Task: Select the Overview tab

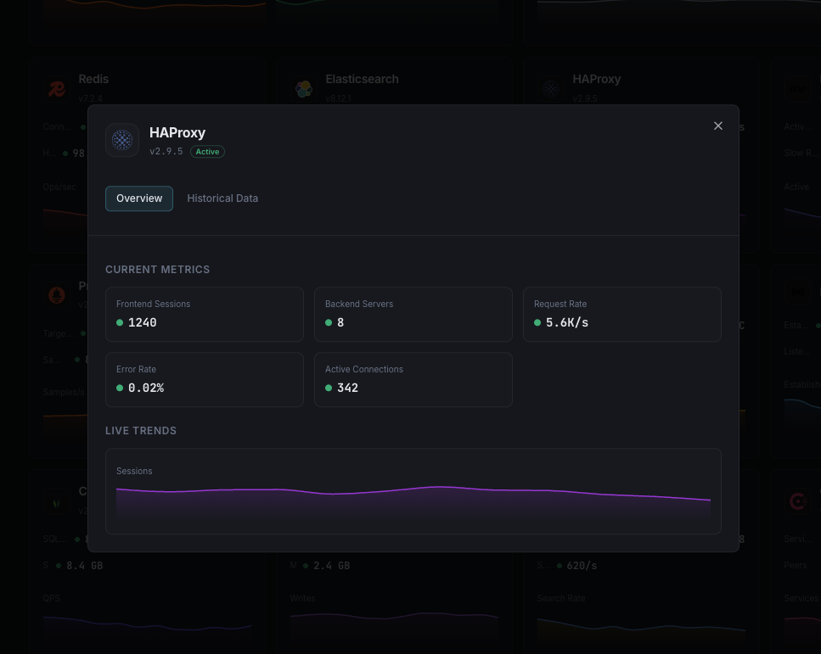Action: pyautogui.click(x=138, y=198)
